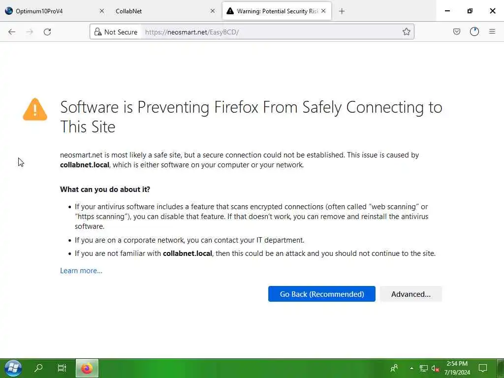This screenshot has height=378, width=504.
Task: Close the Optimum10ProV4 tab
Action: click(x=102, y=11)
